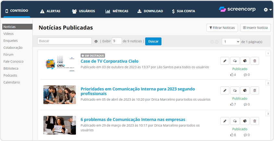This screenshot has width=274, height=141.
Task: Click the likes thumbs-up count 4 on Cielo news
Action: [233, 75]
